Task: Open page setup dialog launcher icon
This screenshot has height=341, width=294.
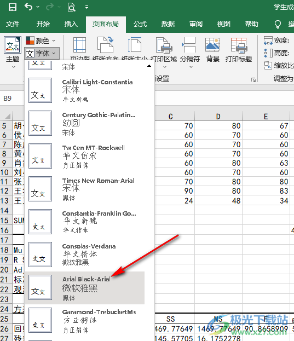Action: click(x=253, y=80)
